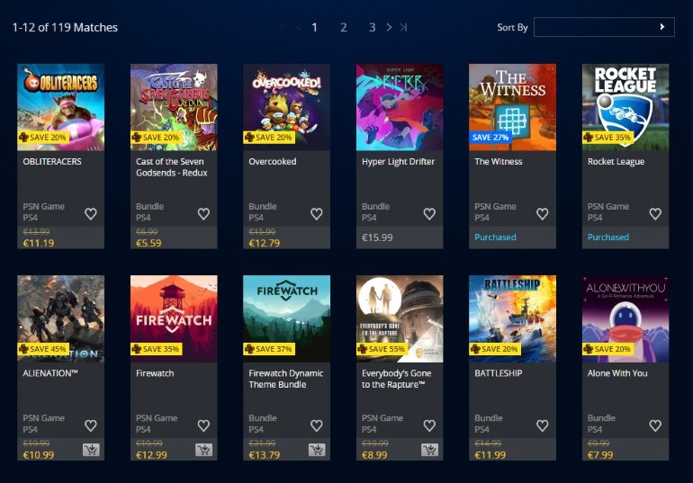
Task: Favorite Hyper Light Drifter with heart
Action: pyautogui.click(x=429, y=214)
